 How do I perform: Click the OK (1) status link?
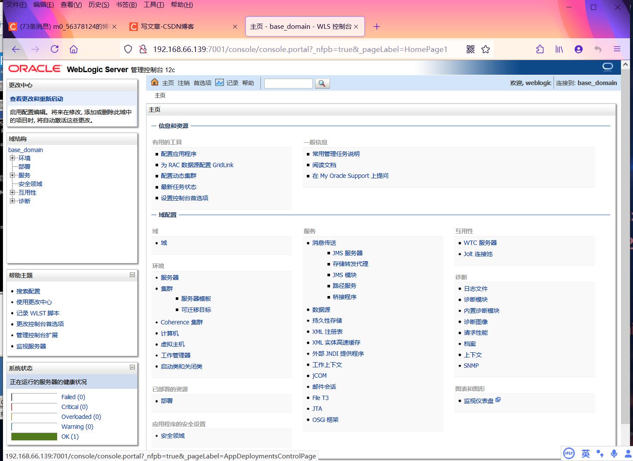[x=70, y=437]
